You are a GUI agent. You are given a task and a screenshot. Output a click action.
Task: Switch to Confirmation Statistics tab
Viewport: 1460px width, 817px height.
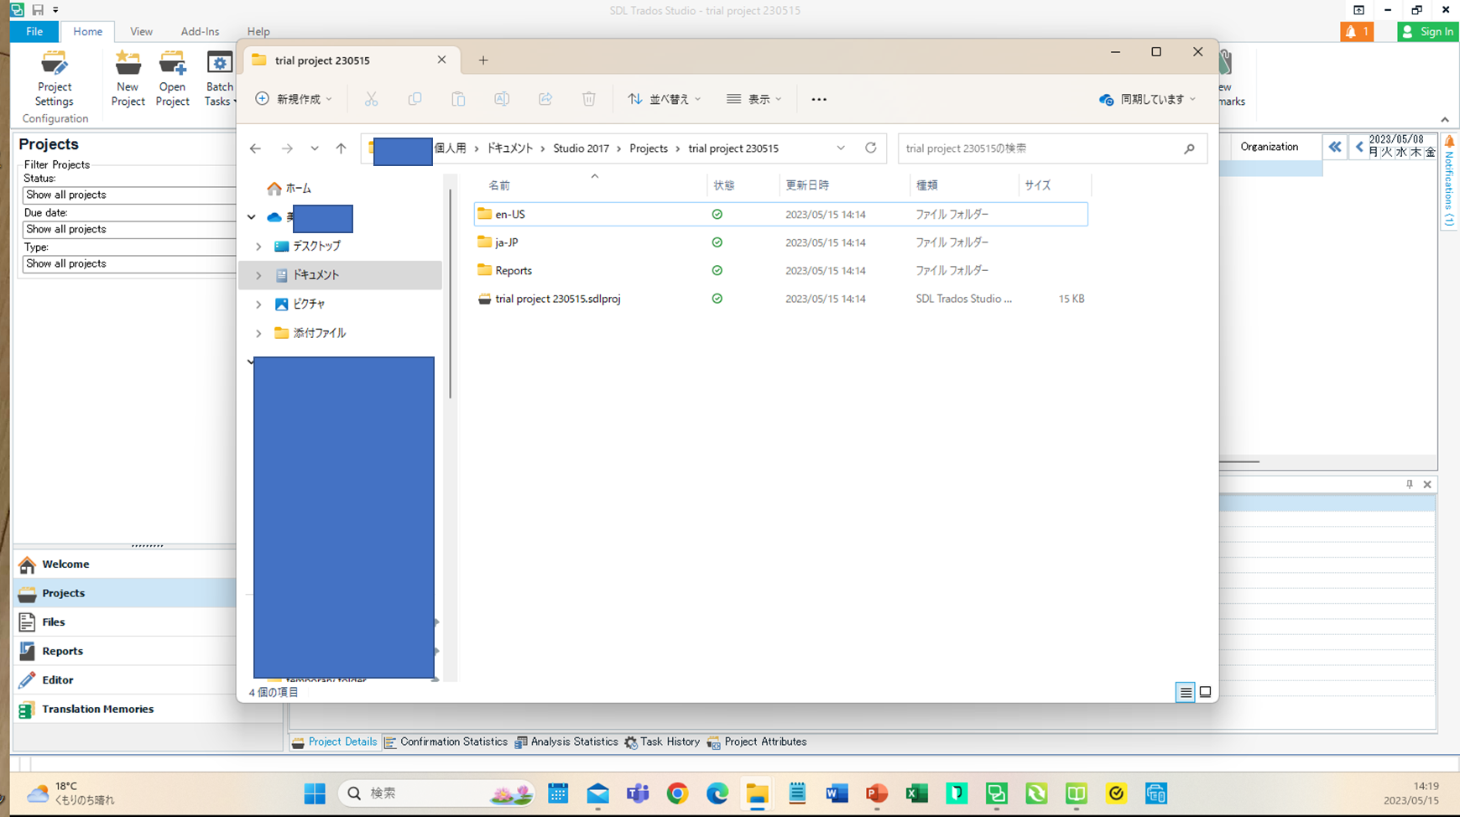[x=446, y=742]
